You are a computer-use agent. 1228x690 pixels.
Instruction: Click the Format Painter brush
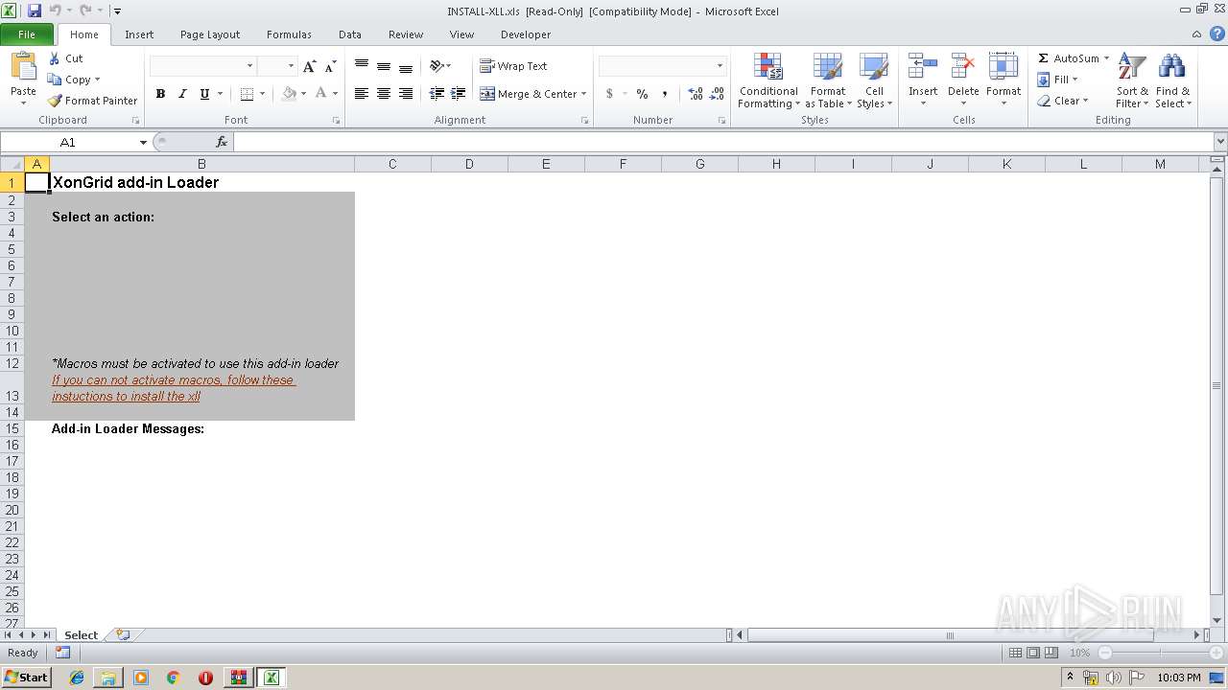[55, 101]
